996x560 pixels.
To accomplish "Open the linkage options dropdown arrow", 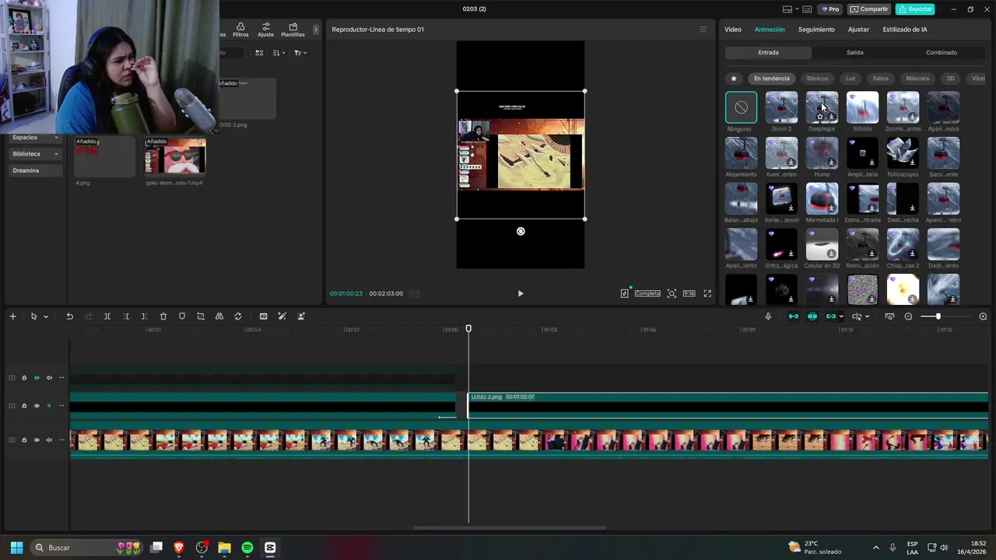I will [841, 317].
